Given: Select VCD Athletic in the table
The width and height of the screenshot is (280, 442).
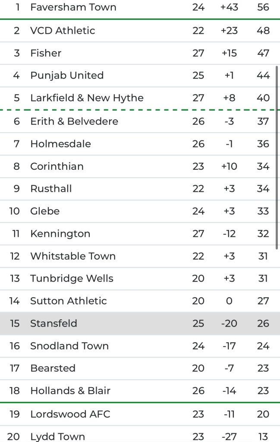Looking at the screenshot, I should 63,30.
